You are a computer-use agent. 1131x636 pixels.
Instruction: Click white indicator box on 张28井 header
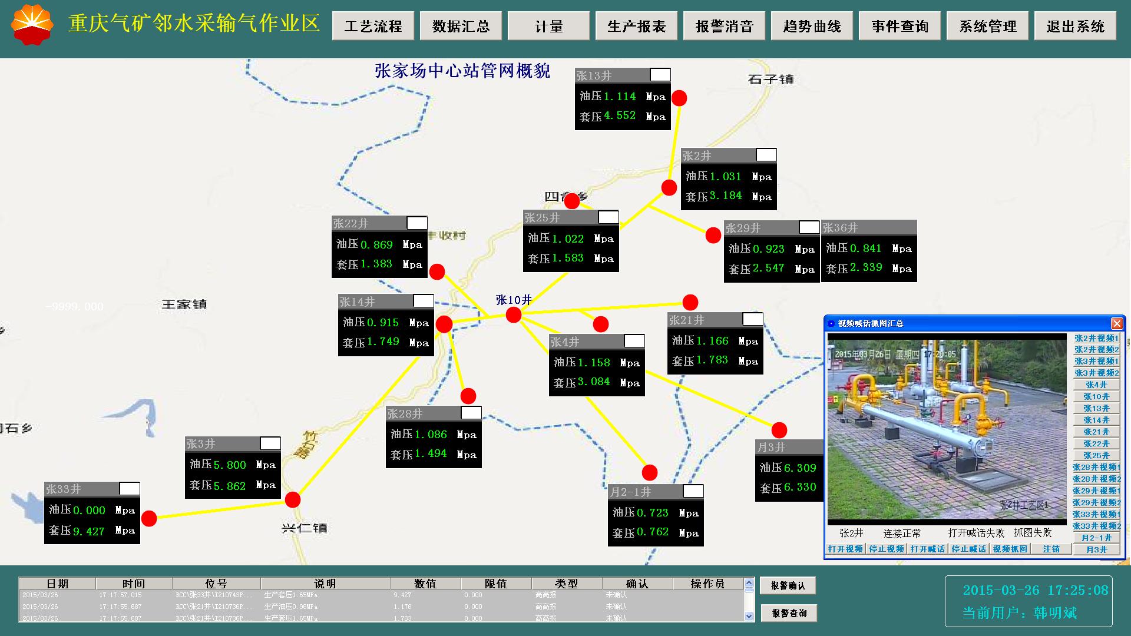(471, 413)
